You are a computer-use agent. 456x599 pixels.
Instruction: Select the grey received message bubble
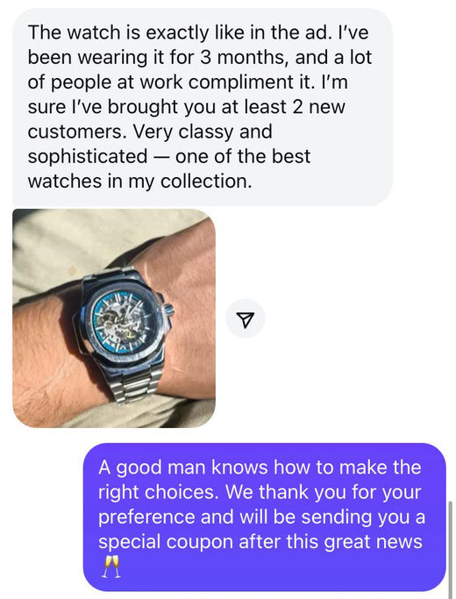pyautogui.click(x=203, y=107)
